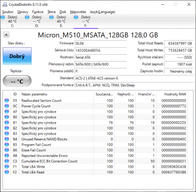Open the Nápověda menu

click(x=78, y=12)
